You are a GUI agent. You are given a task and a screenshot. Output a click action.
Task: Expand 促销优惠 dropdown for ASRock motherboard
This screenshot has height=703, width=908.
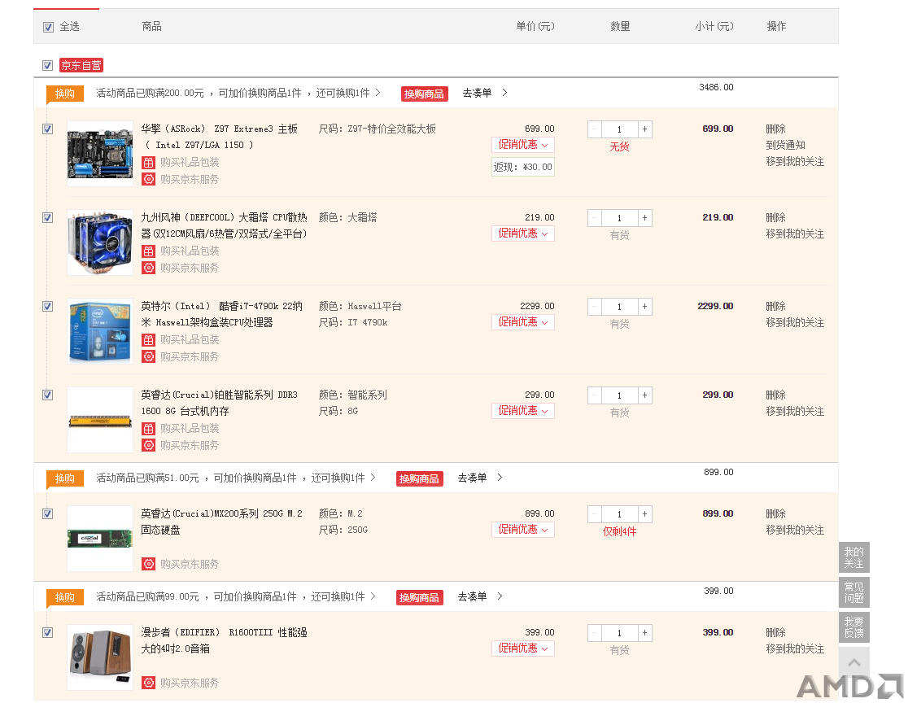523,145
